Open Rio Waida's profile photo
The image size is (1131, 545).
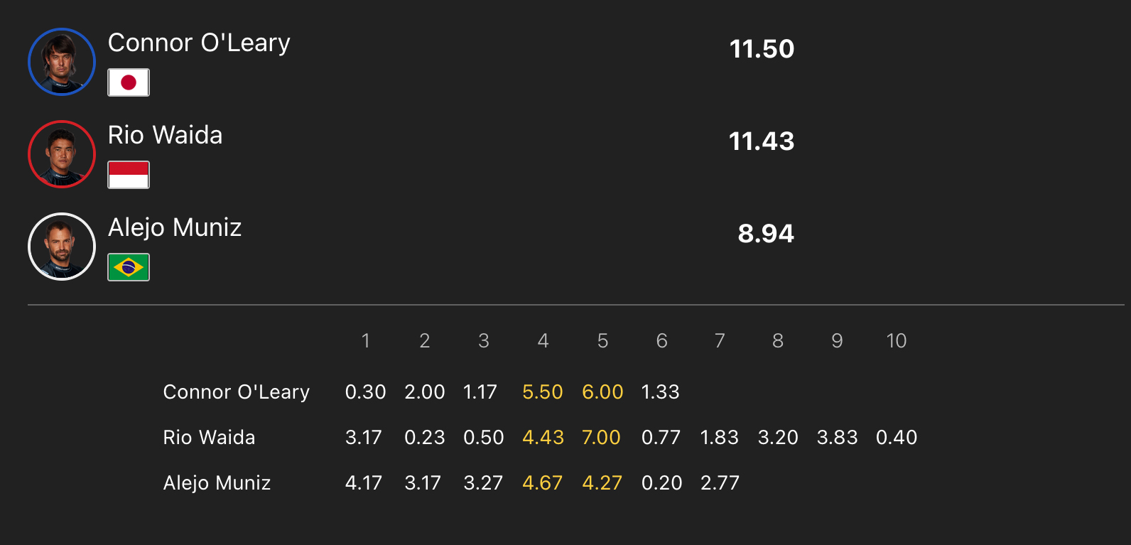(62, 154)
